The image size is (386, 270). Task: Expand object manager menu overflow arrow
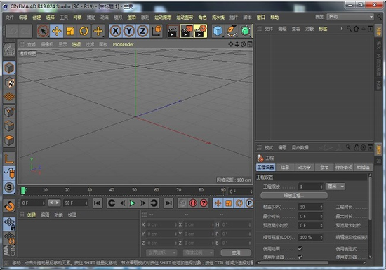click(x=342, y=29)
